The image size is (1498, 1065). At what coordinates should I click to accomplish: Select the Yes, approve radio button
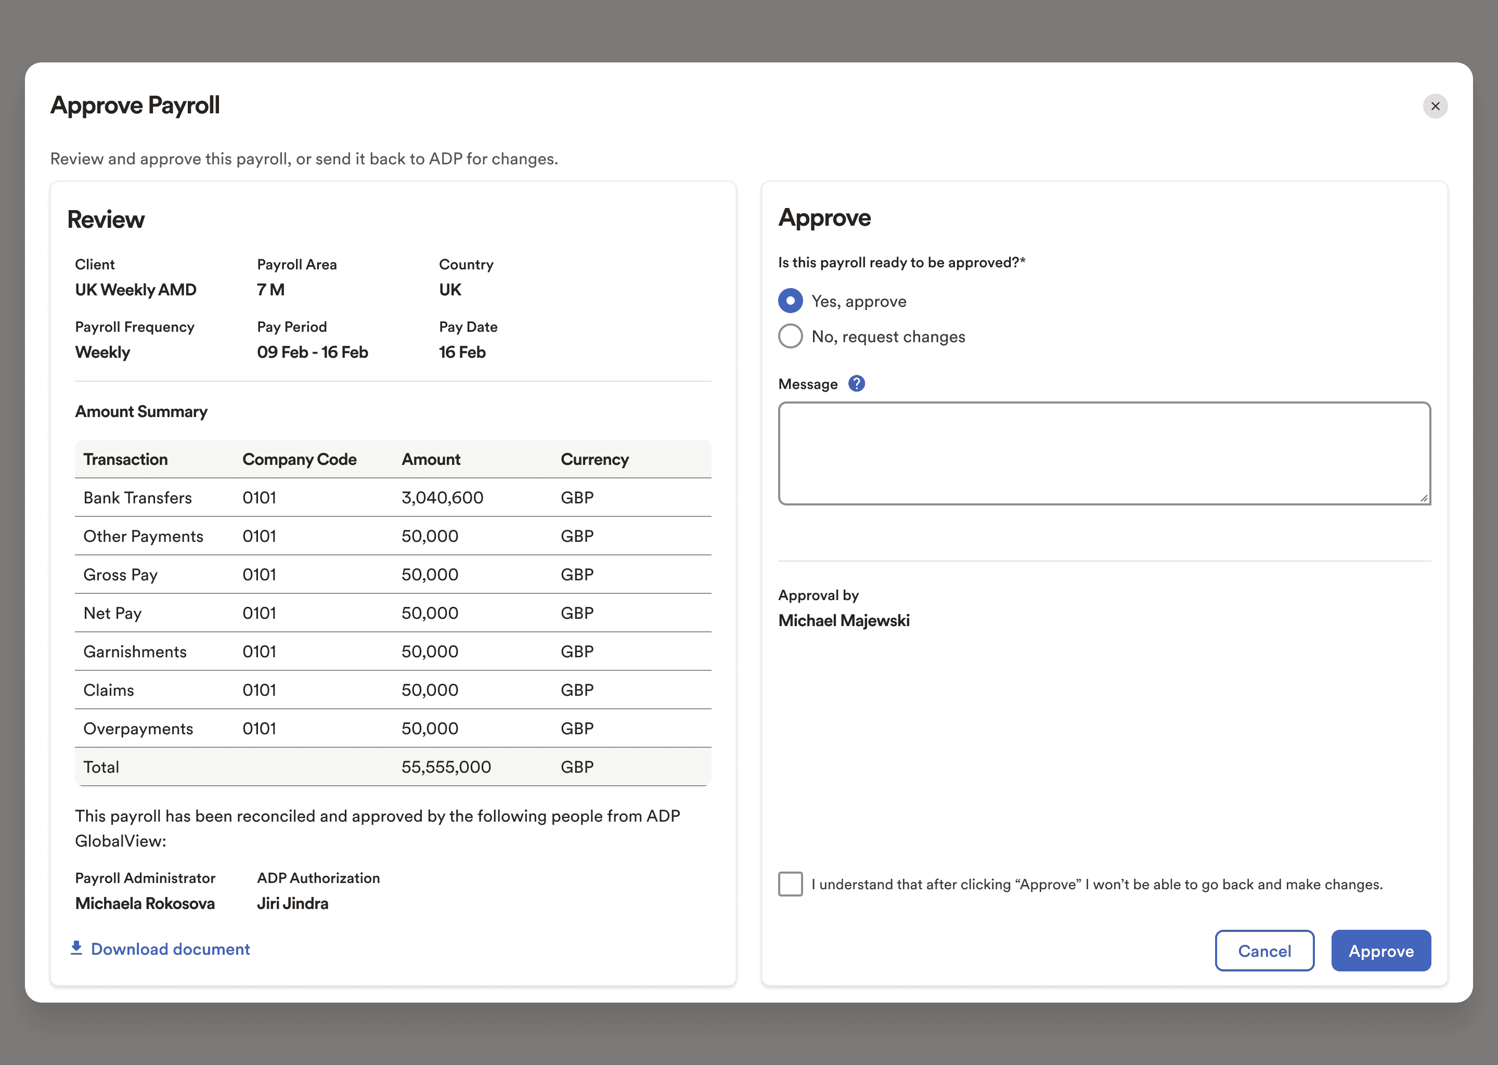click(x=790, y=301)
